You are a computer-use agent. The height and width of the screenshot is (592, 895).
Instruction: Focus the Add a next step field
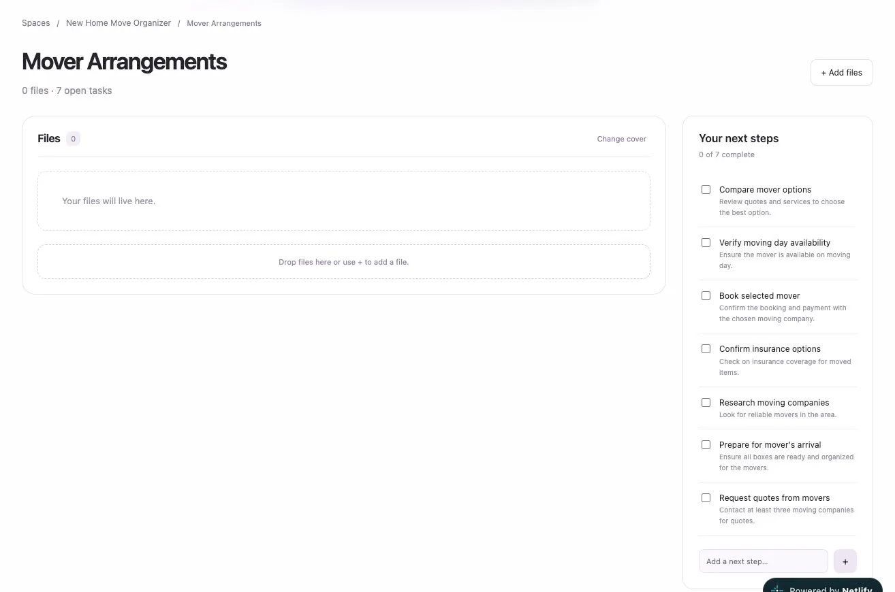[x=763, y=561]
